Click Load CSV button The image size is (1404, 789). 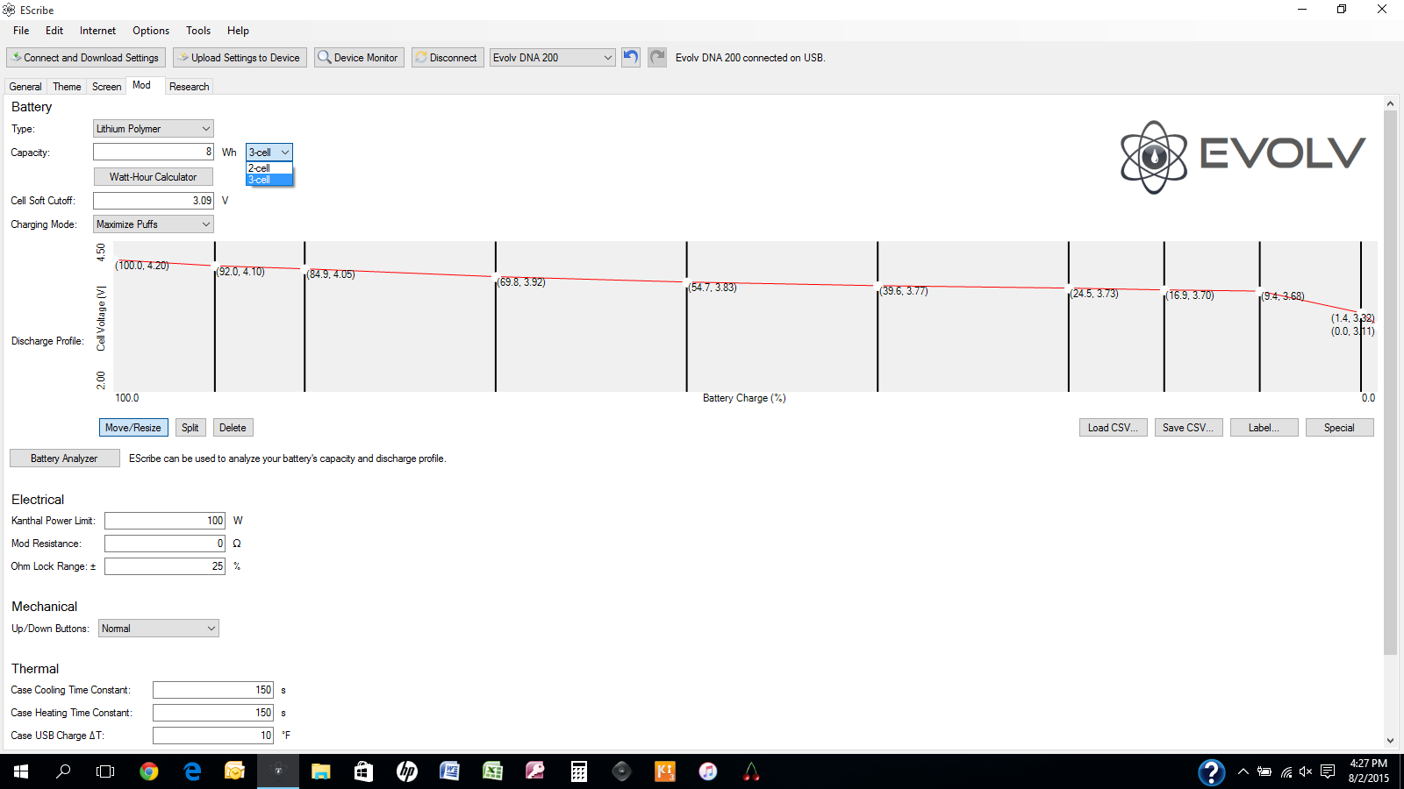(1113, 428)
